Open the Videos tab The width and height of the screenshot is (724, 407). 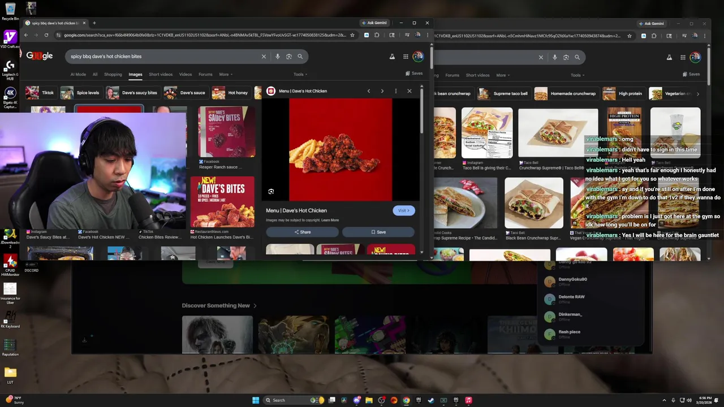click(186, 75)
